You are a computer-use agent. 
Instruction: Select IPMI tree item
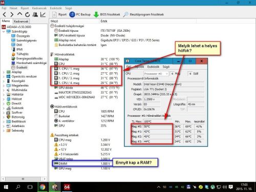(17, 49)
